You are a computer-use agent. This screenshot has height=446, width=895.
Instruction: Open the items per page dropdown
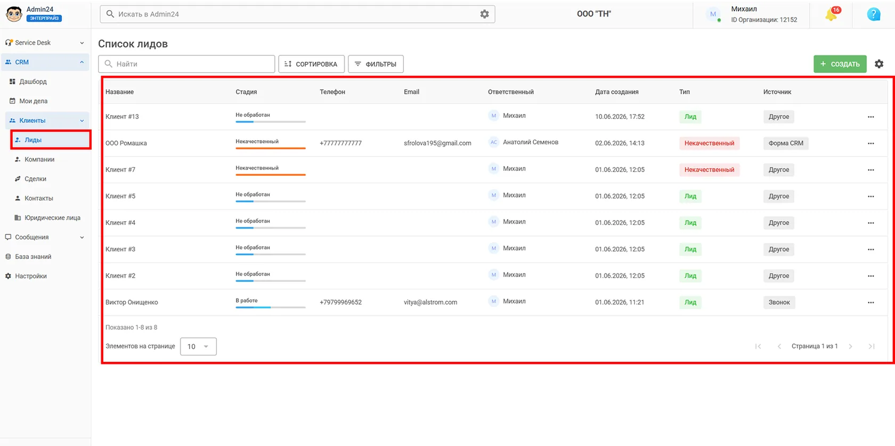[198, 346]
